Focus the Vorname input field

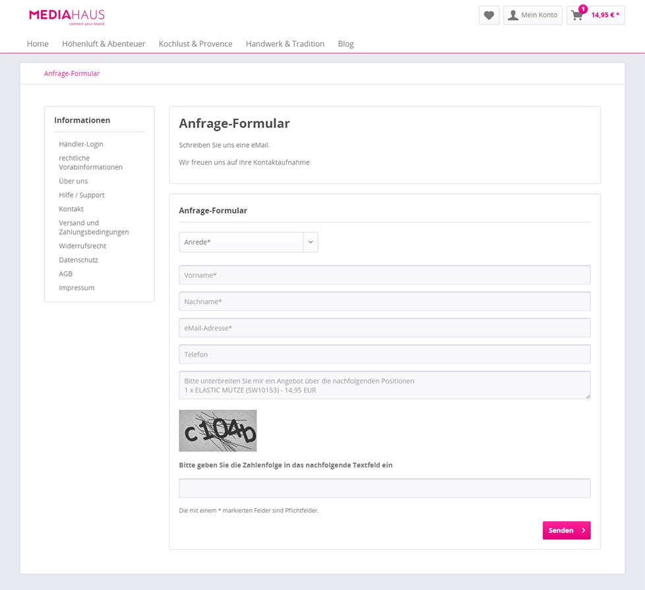(384, 275)
